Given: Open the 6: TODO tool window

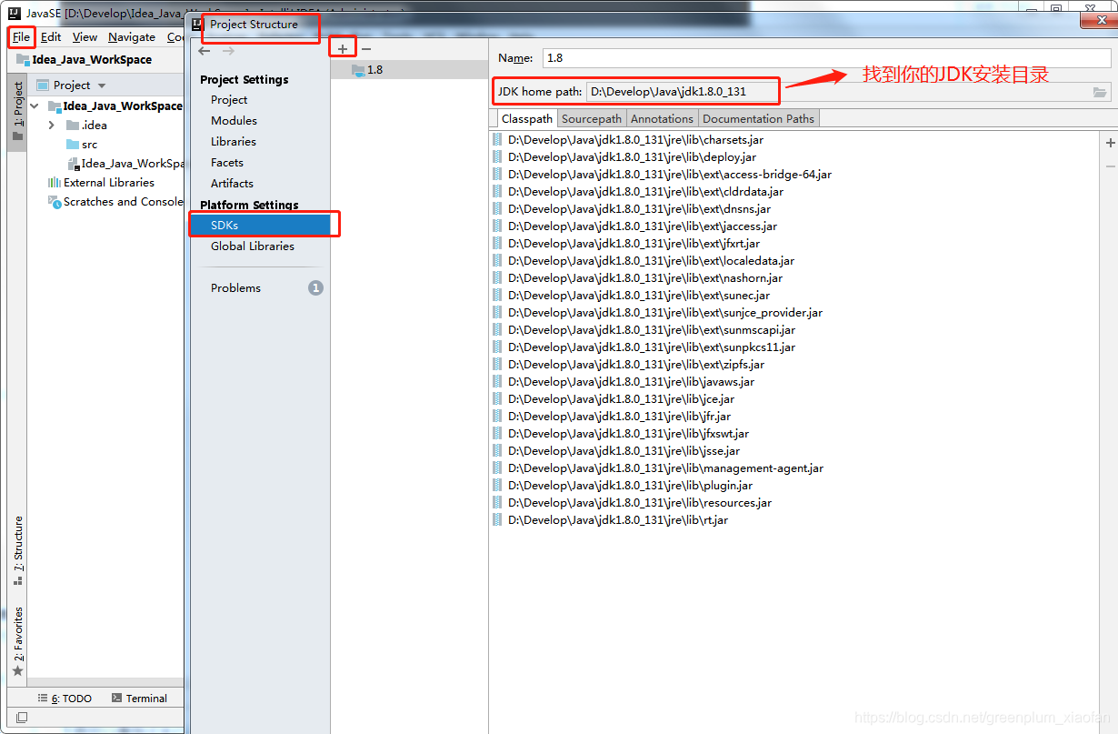Looking at the screenshot, I should coord(65,699).
